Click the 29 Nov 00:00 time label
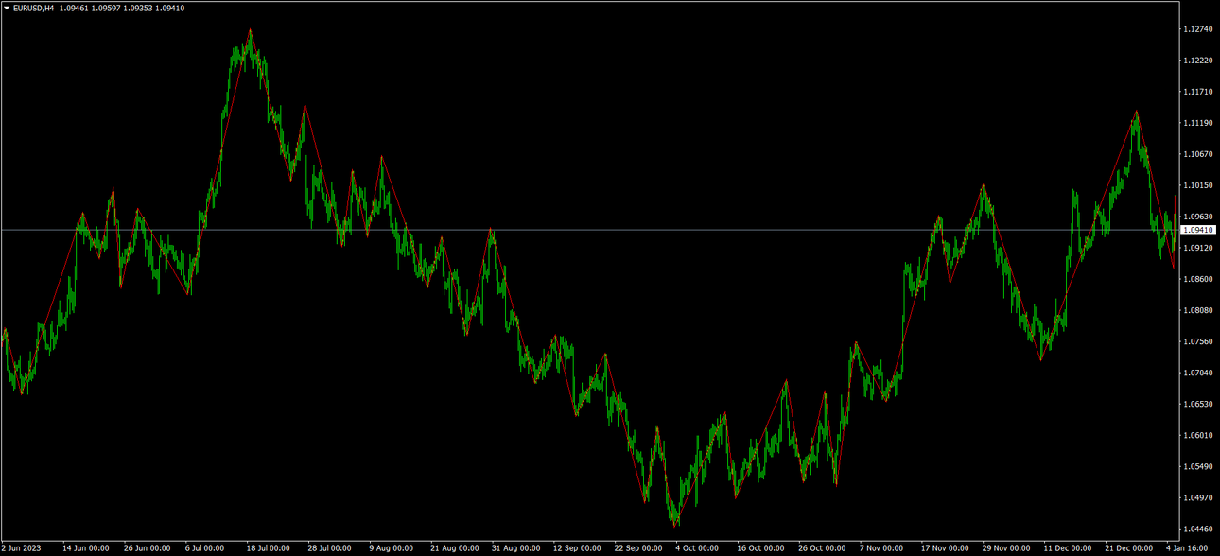 click(x=1006, y=547)
